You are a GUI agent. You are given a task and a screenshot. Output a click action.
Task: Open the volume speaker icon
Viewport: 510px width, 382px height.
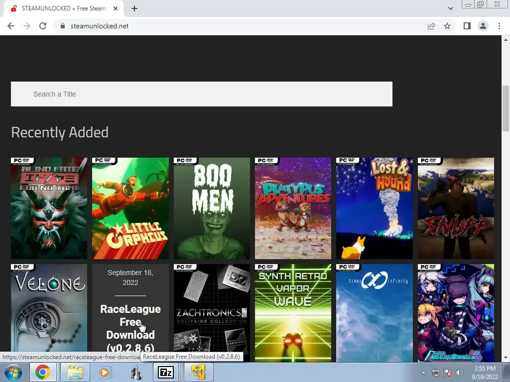460,373
